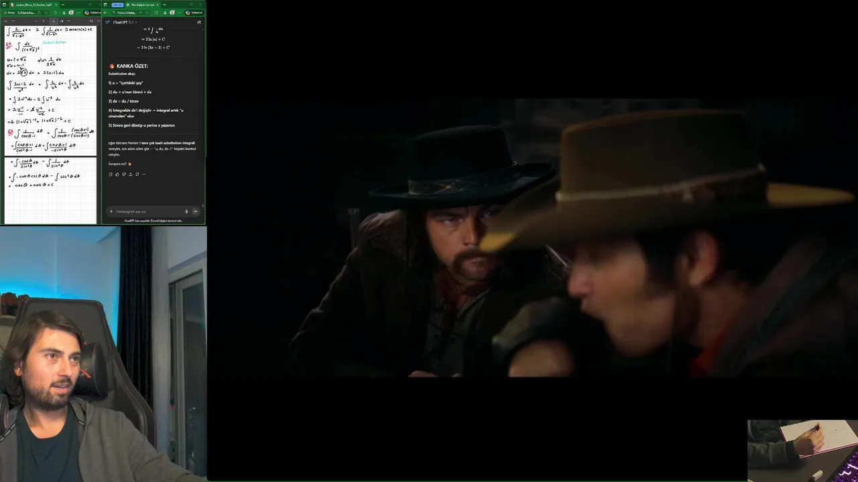Open more options under ChatGPT response

143,174
